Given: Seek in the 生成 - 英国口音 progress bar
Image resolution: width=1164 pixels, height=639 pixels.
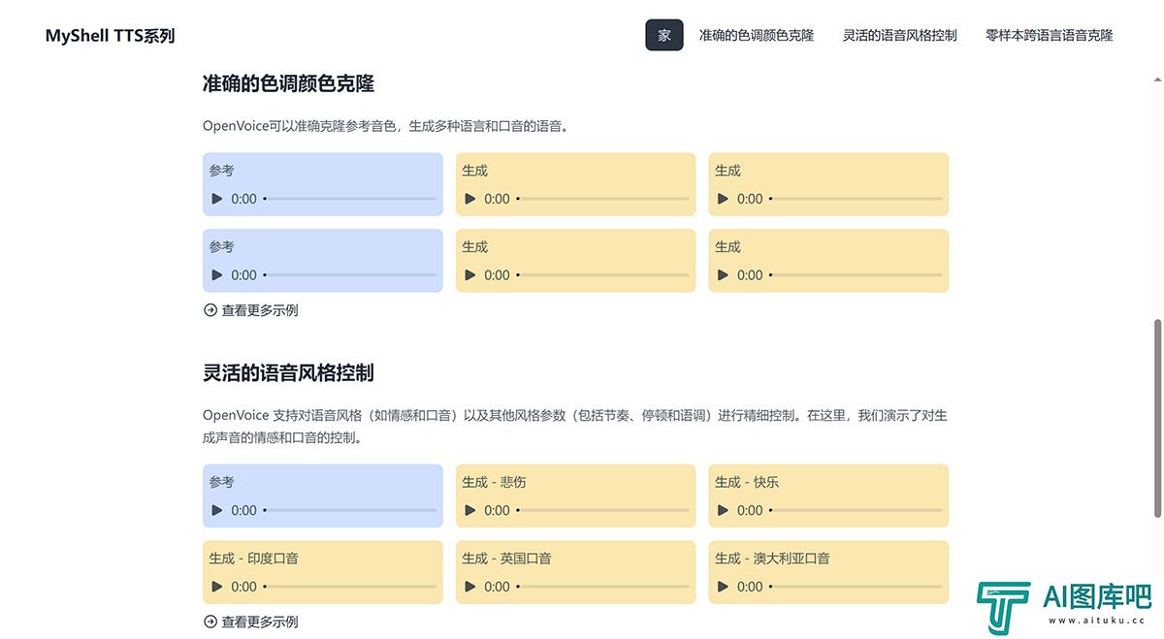Looking at the screenshot, I should 602,587.
